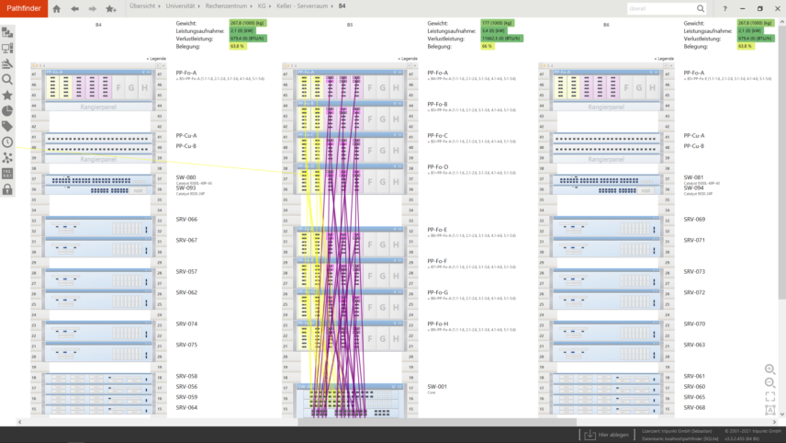Viewport: 786px width, 443px height.
Task: Open the clock history icon in the sidebar
Action: coord(7,142)
